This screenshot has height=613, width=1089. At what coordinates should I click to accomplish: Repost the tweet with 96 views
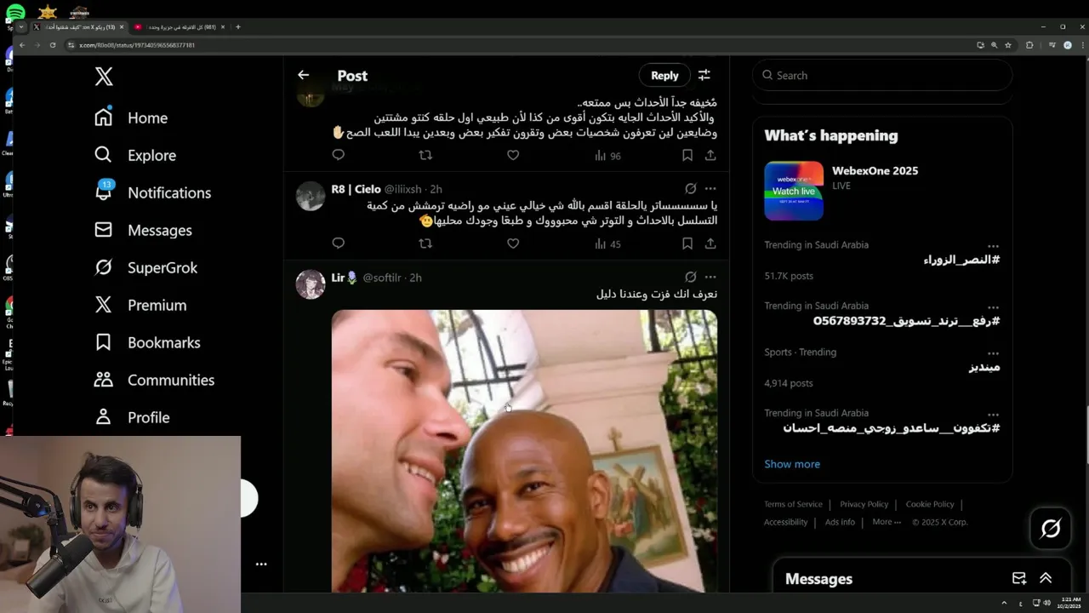(x=425, y=155)
